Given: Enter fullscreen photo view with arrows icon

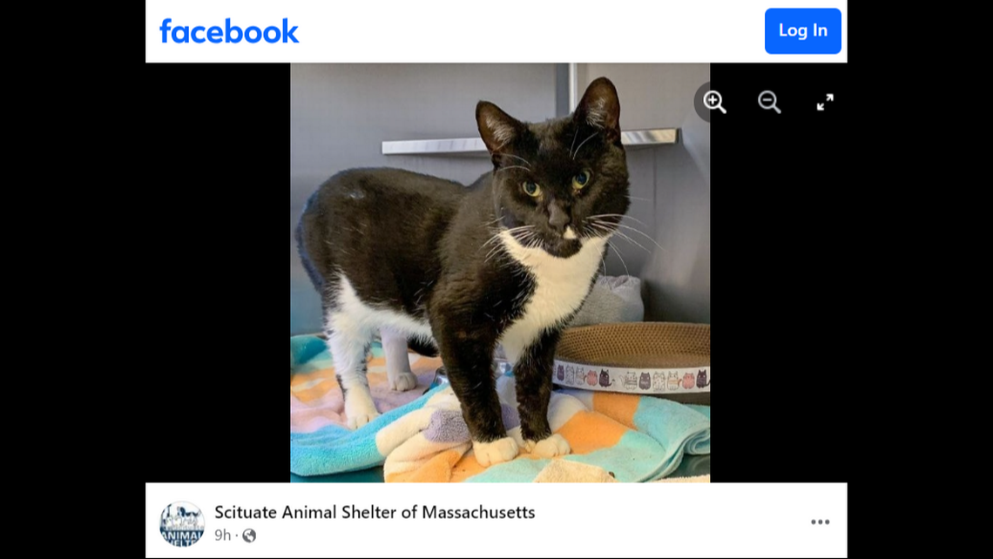Looking at the screenshot, I should click(x=825, y=102).
